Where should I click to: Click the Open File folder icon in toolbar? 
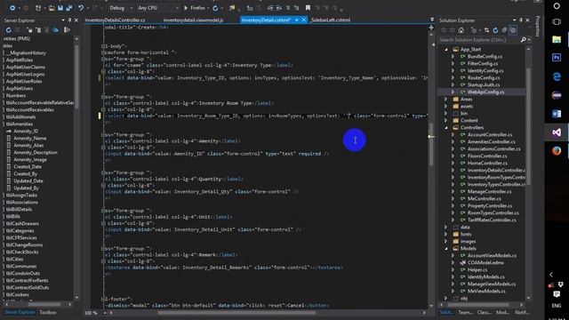(x=52, y=8)
